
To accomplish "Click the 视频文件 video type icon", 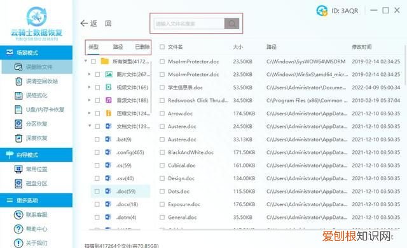I will (109, 88).
